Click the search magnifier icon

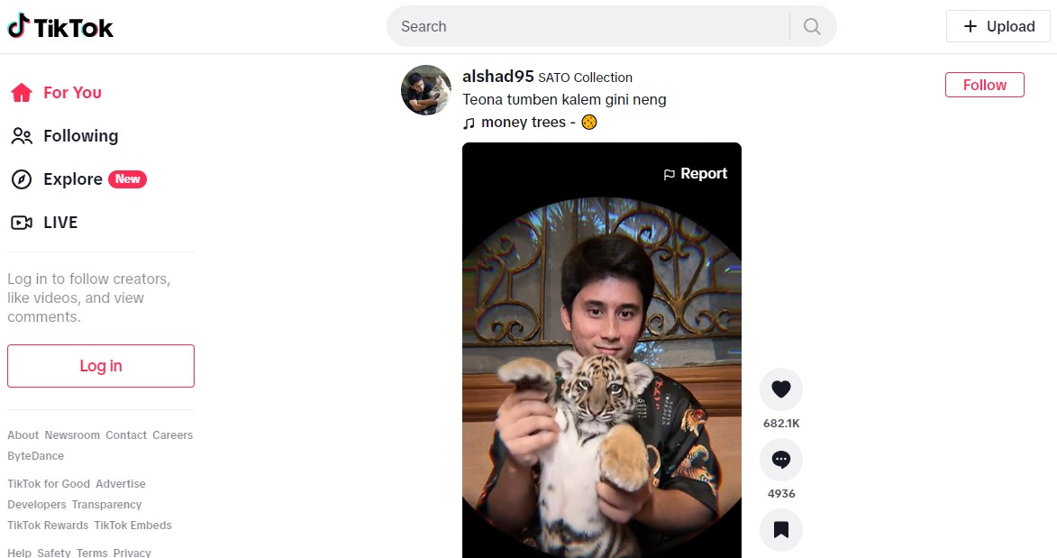coord(810,26)
